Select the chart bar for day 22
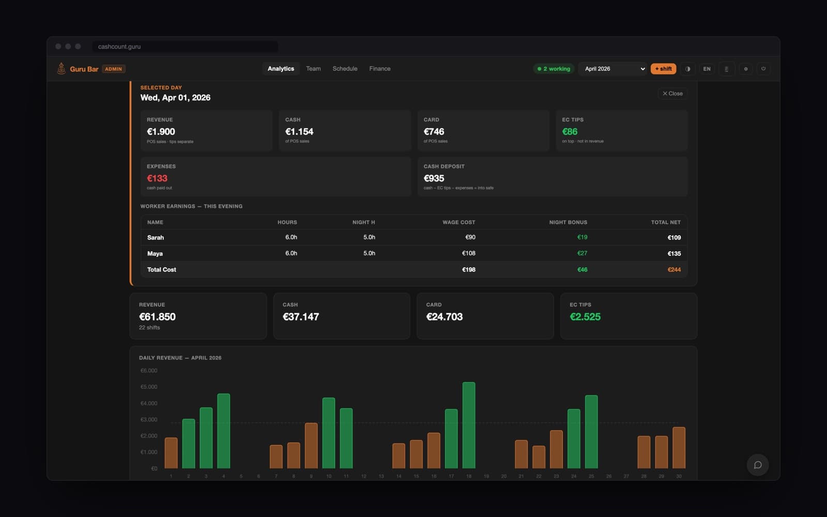The height and width of the screenshot is (517, 827). (539, 457)
